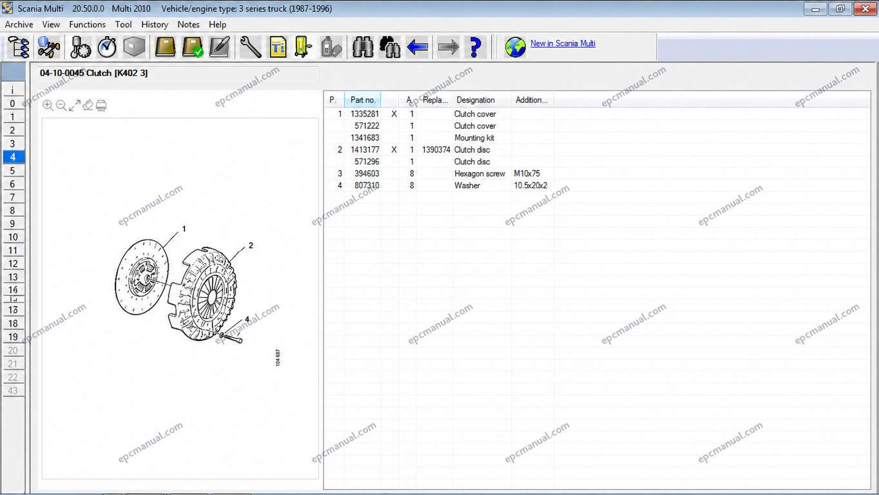
Task: Select the 'i' side tab
Action: point(12,90)
